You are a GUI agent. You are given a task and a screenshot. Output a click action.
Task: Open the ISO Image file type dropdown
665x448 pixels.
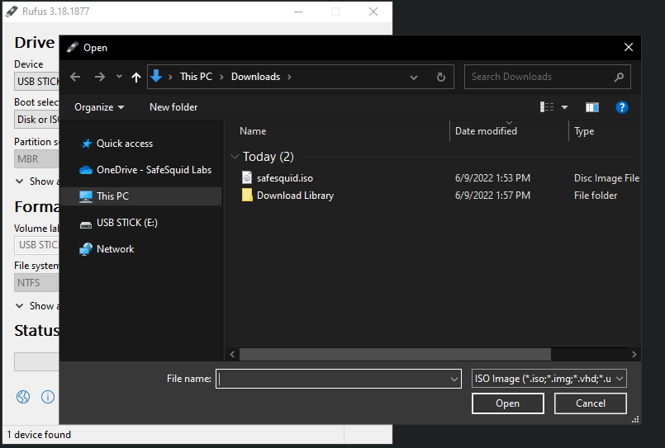[549, 379]
